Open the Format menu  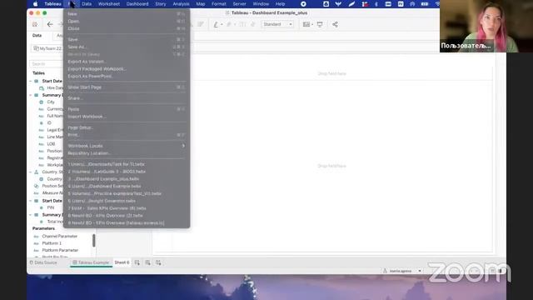pyautogui.click(x=218, y=4)
